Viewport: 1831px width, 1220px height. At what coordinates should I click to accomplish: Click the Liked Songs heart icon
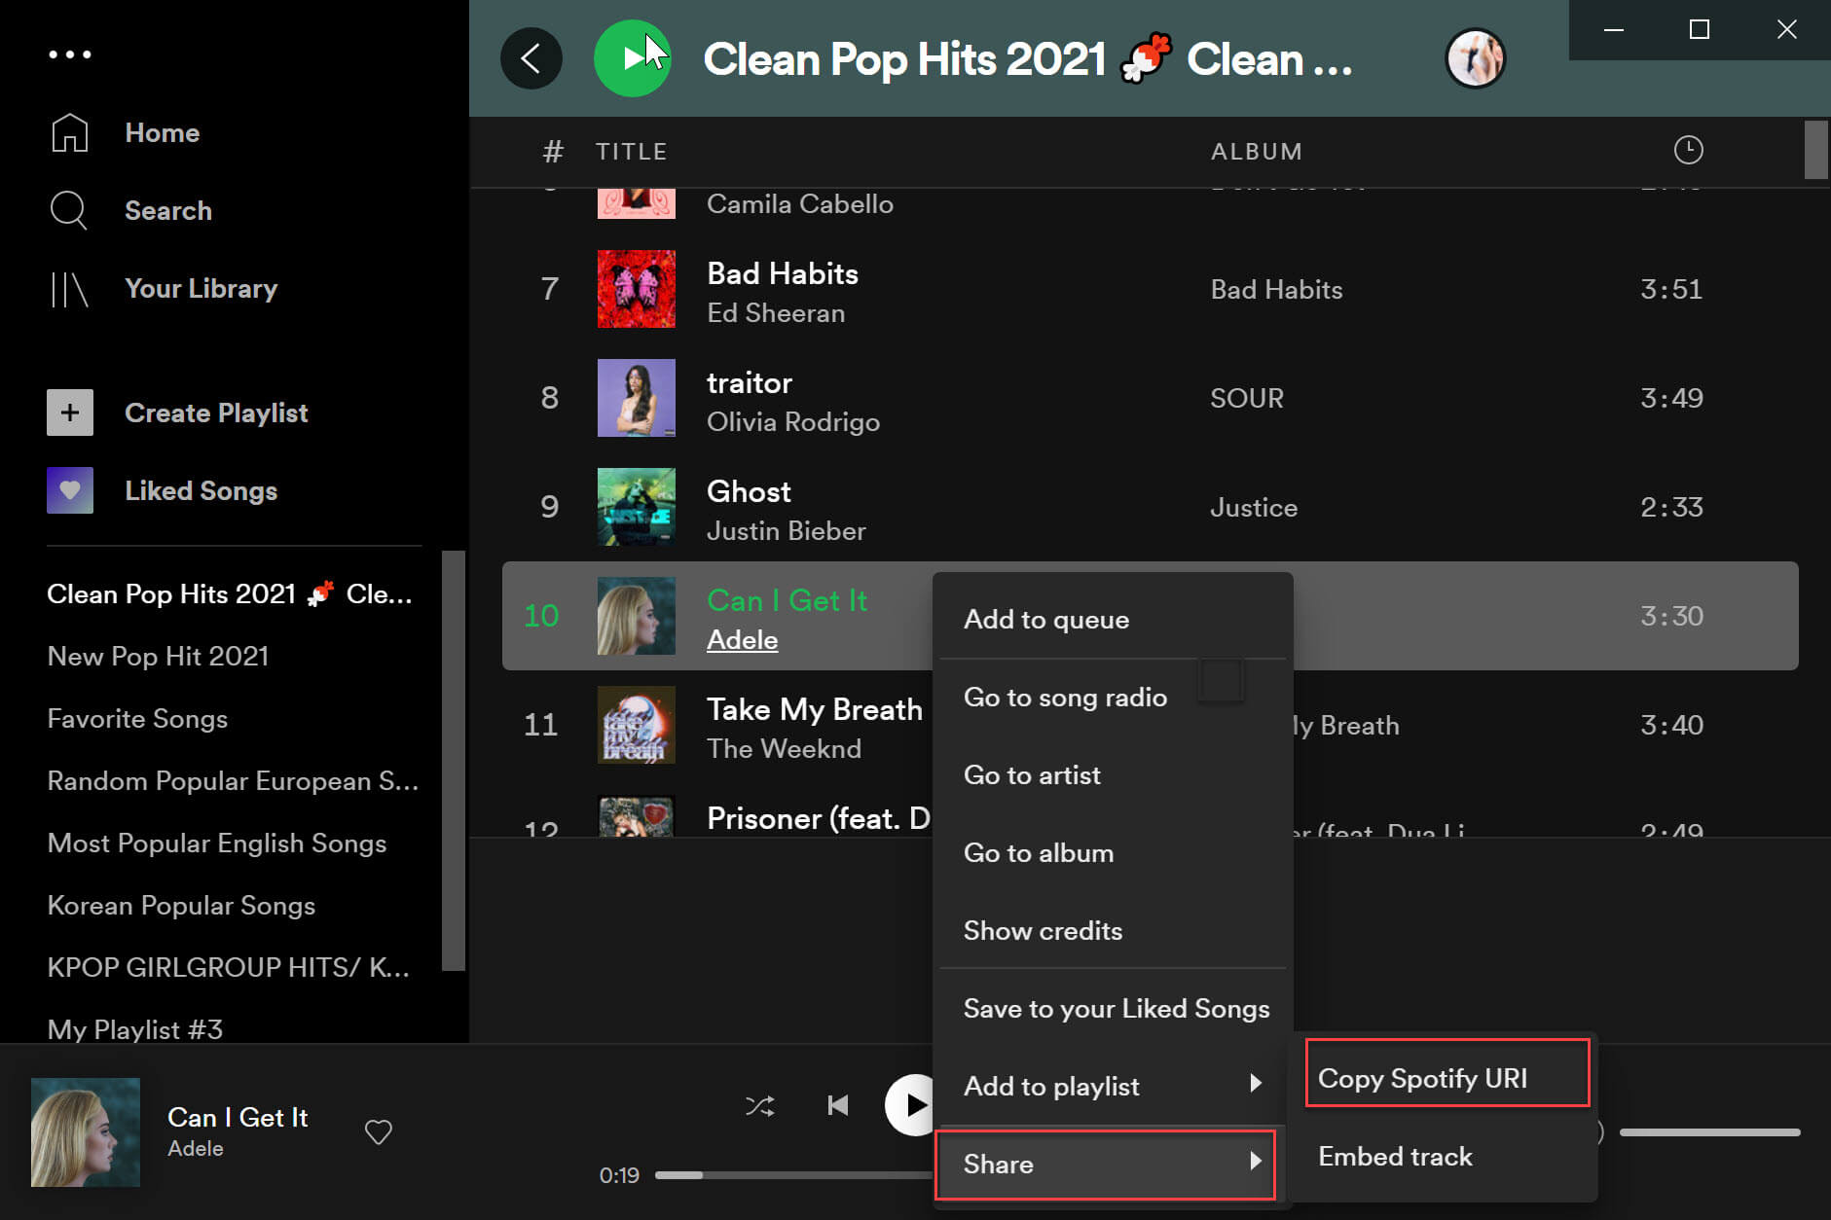click(x=70, y=490)
